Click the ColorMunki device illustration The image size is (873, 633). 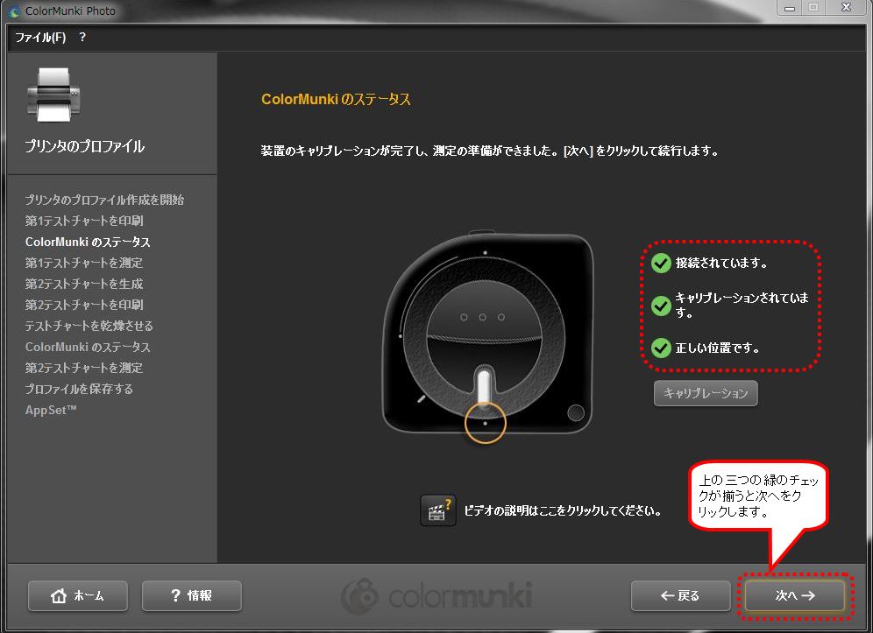coord(486,335)
